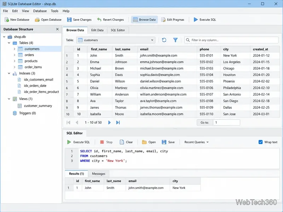Collapse the shop.db tree node
The image size is (283, 212).
[4, 37]
